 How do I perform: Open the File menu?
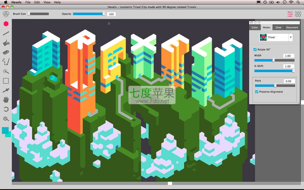[x=28, y=2]
